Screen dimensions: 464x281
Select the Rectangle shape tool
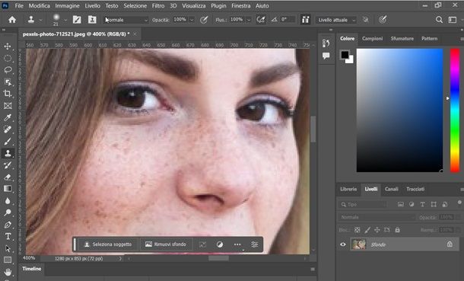[8, 260]
